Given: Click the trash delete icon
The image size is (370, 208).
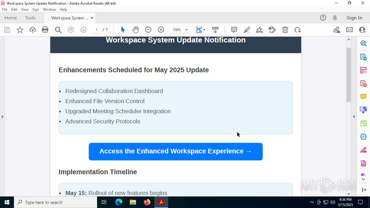Looking at the screenshot, I should tap(285, 30).
